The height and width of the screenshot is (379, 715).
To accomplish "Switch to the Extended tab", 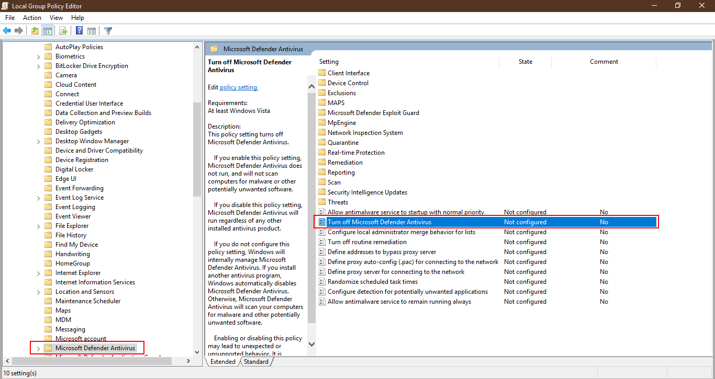I will tap(223, 362).
